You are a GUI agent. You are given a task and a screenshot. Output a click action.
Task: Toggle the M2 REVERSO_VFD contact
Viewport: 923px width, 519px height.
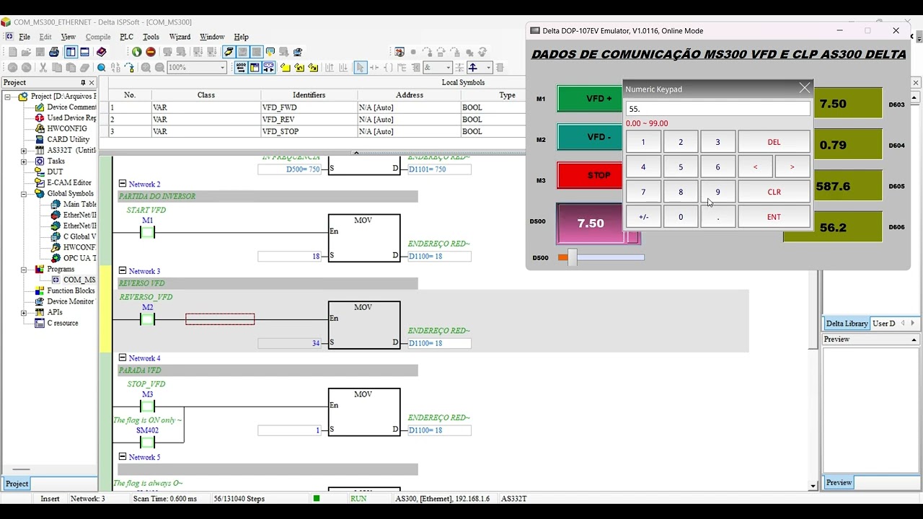[147, 319]
